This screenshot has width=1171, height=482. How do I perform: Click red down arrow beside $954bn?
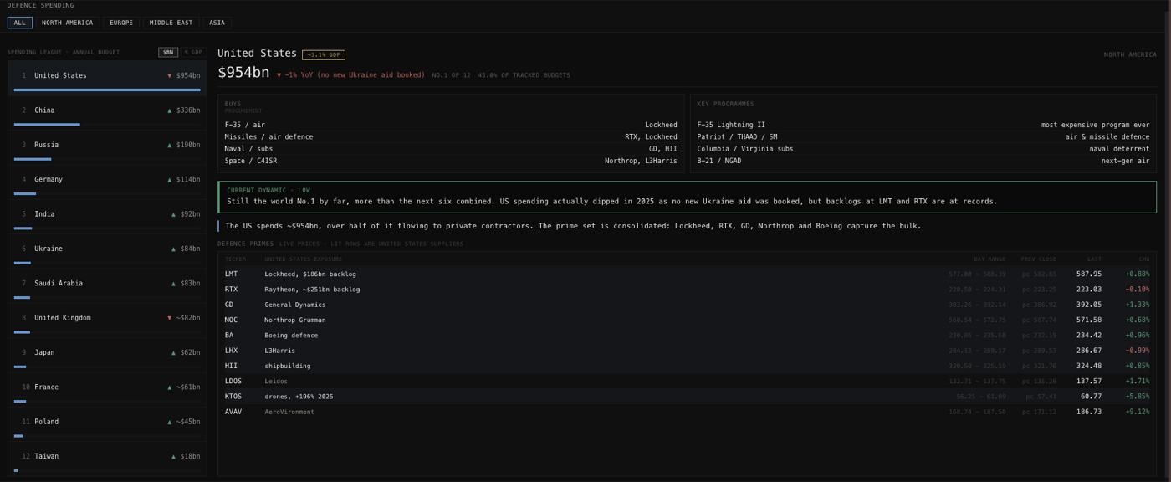tap(170, 75)
